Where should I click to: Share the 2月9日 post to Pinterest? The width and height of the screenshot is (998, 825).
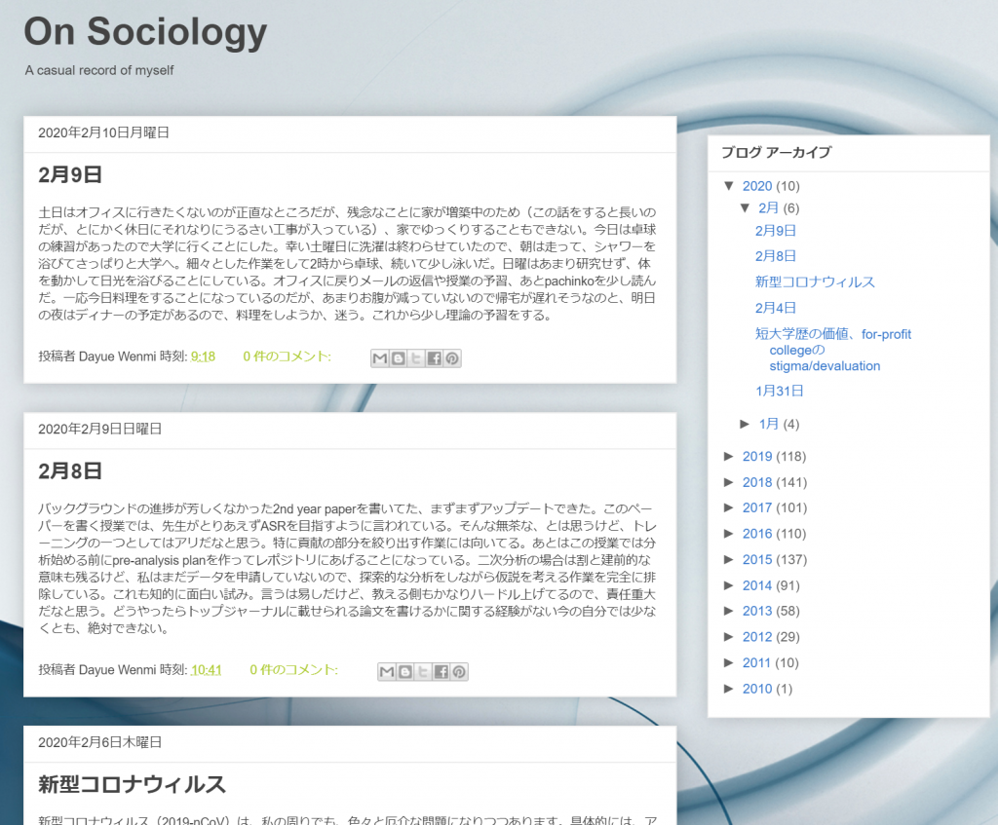coord(452,358)
